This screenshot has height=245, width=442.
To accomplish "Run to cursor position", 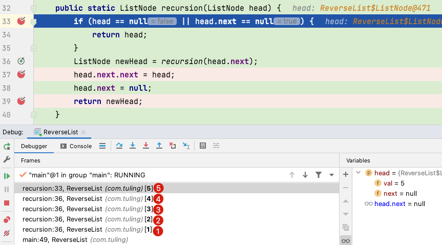I will click(x=186, y=146).
